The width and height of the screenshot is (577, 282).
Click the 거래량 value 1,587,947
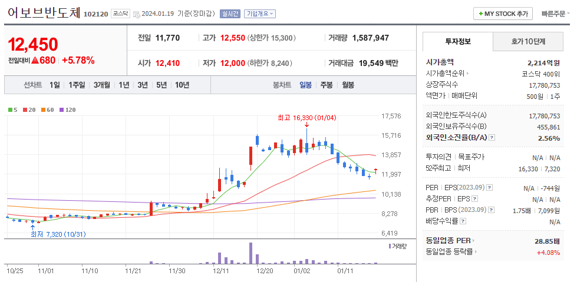pos(371,38)
